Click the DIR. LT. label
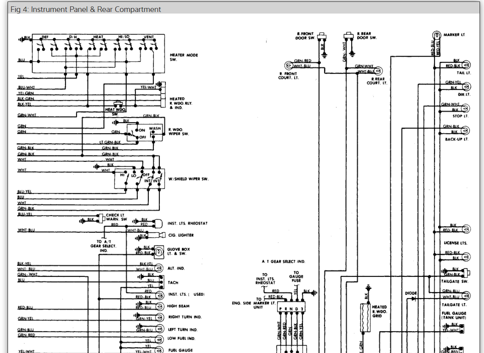Screen dimensions: 484x353 click(x=464, y=95)
